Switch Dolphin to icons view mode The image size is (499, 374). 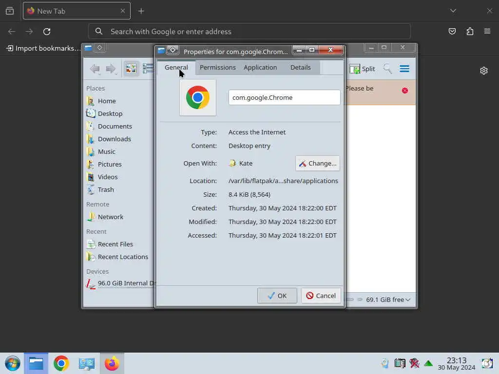(x=131, y=68)
